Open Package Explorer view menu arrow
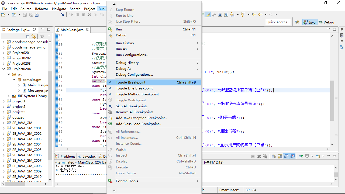This screenshot has width=345, height=194. tap(50, 36)
